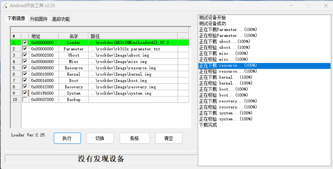
Task: Select highlighted log line 正在下载 resource
Action: tap(264, 66)
